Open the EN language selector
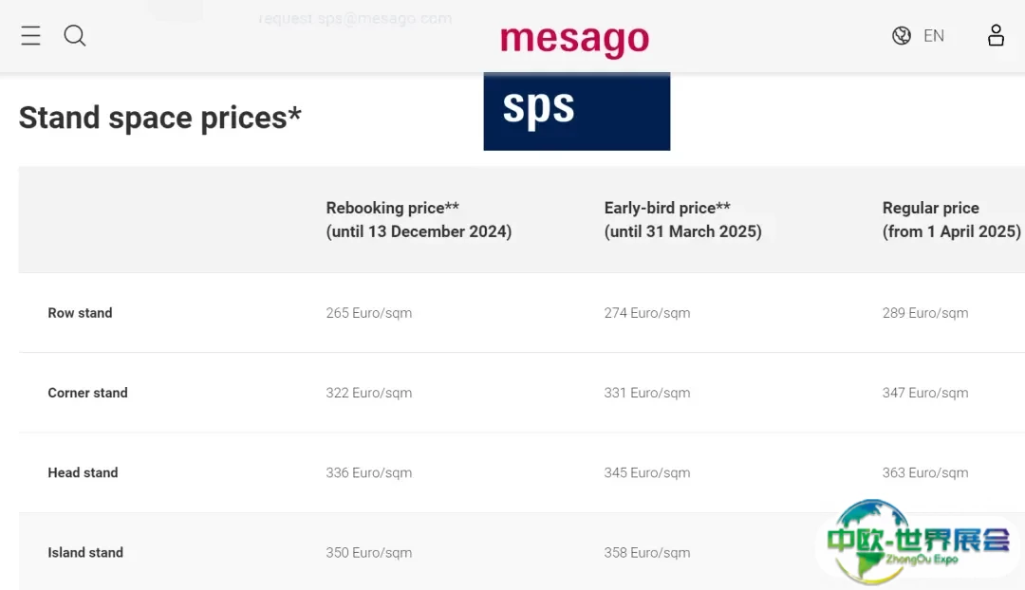The width and height of the screenshot is (1025, 590). (x=934, y=36)
